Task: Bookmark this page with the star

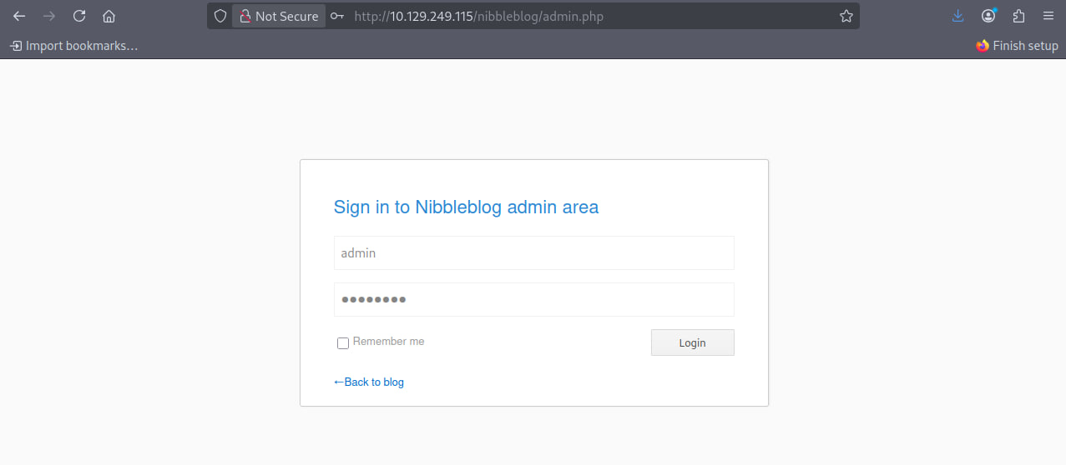Action: click(x=846, y=16)
